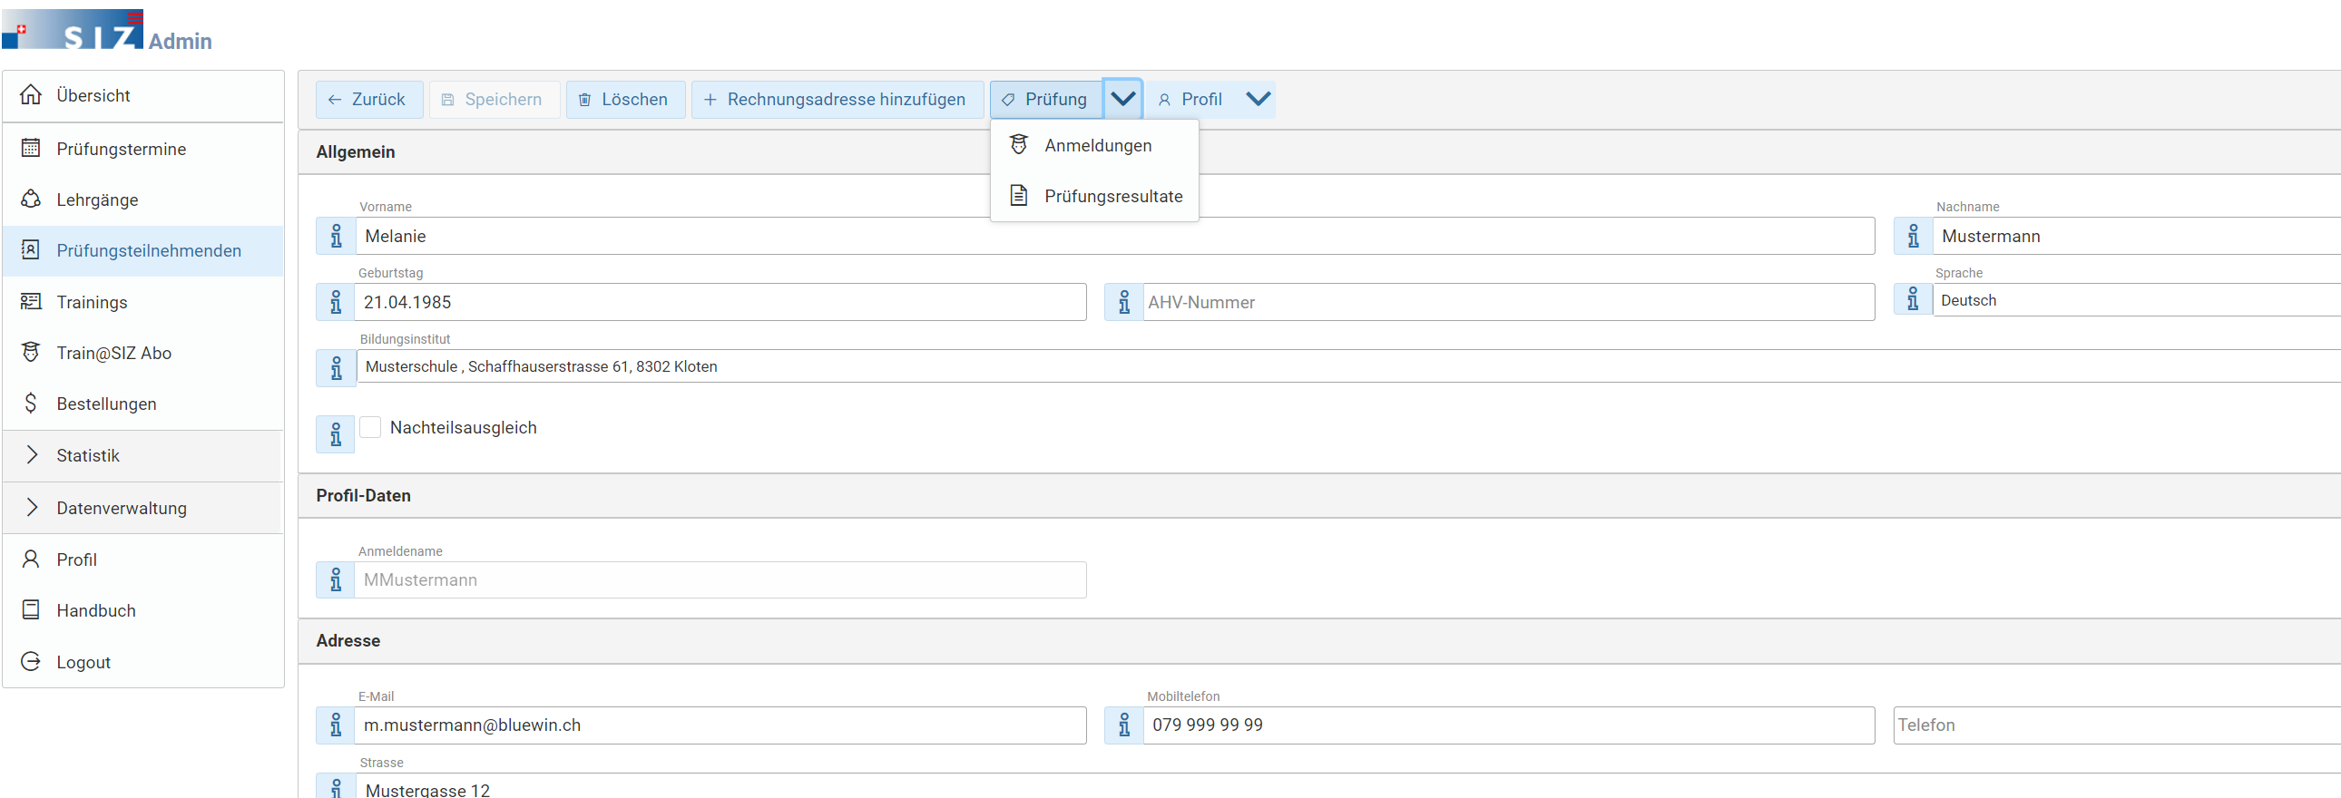The image size is (2341, 798).
Task: Open the Bildungsinstitut selection field
Action: tap(1348, 365)
